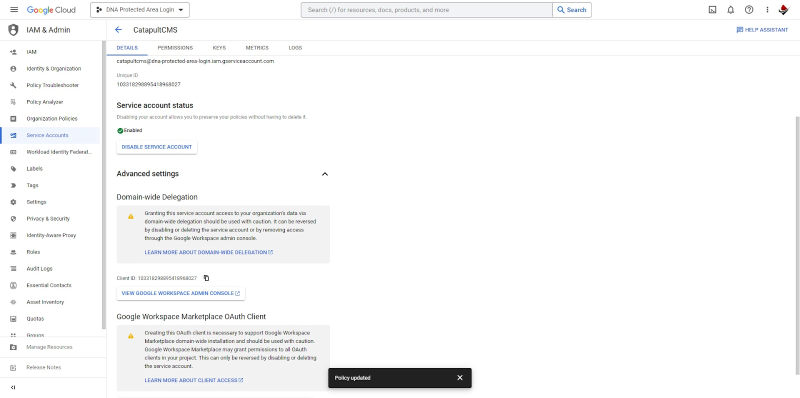800x398 pixels.
Task: Click the Privacy & Security shield icon
Action: [13, 219]
